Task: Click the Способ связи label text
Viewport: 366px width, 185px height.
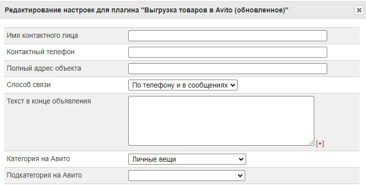Action: point(28,85)
